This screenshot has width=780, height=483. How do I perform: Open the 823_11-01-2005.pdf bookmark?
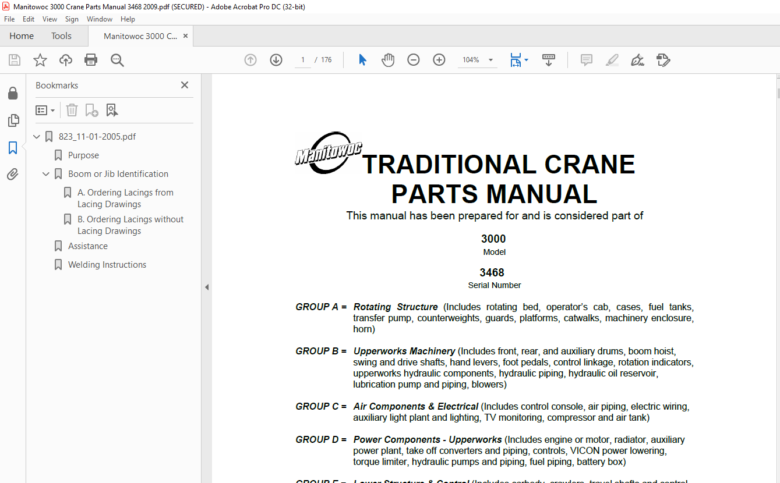(x=97, y=137)
